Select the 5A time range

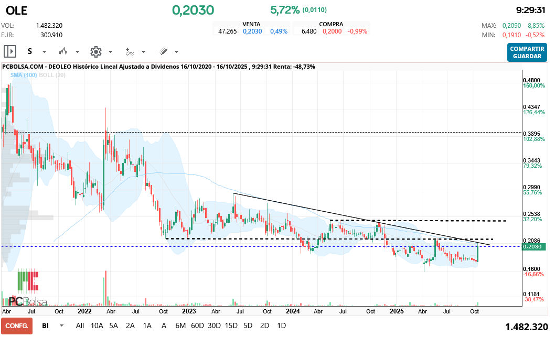tap(113, 325)
